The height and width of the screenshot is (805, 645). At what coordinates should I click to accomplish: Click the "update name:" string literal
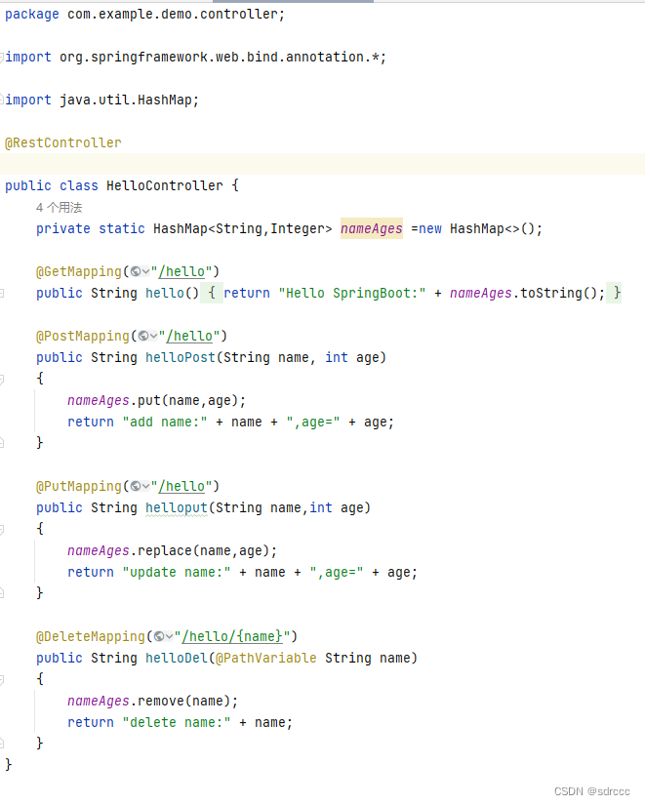click(177, 573)
